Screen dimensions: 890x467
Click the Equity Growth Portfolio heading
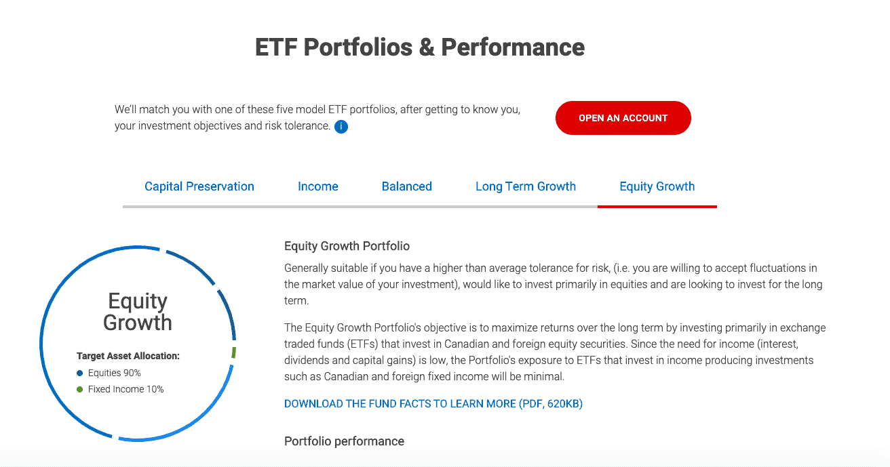(x=347, y=246)
